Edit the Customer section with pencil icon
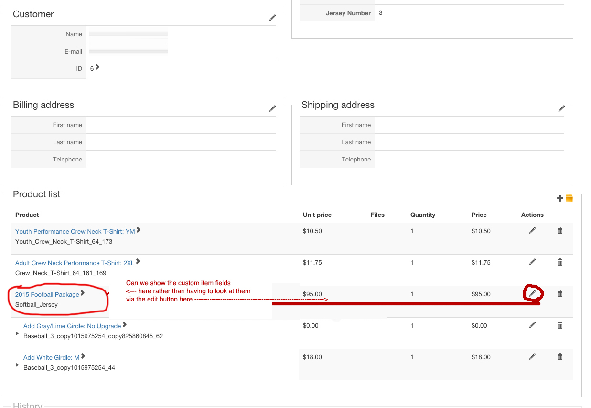Viewport: 591px width, 408px height. [272, 18]
